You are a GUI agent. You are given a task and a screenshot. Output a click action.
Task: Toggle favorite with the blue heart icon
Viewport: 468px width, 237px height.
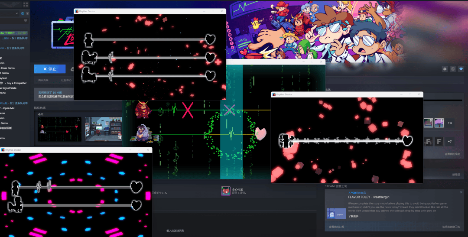(461, 69)
